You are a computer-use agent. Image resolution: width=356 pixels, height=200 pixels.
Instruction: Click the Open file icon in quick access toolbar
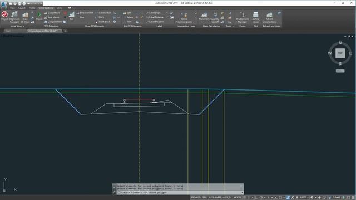[x=15, y=4]
